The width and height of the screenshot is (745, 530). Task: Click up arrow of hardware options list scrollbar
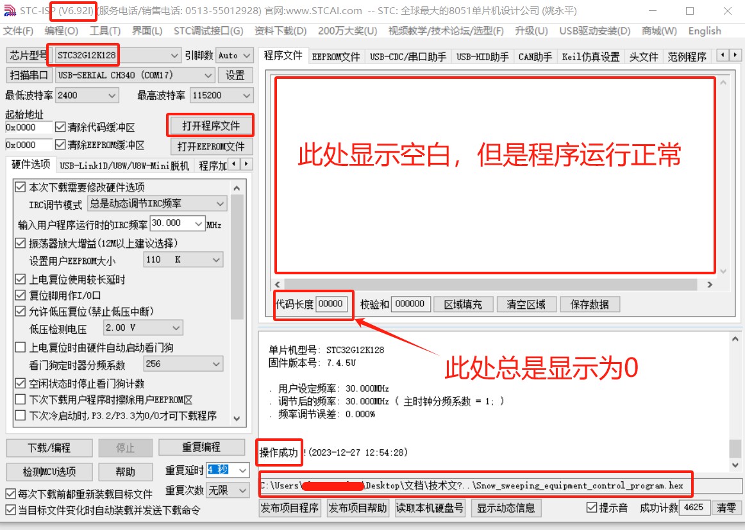(237, 188)
